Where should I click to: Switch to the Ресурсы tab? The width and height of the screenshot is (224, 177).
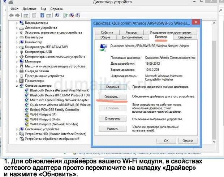coord(132,32)
